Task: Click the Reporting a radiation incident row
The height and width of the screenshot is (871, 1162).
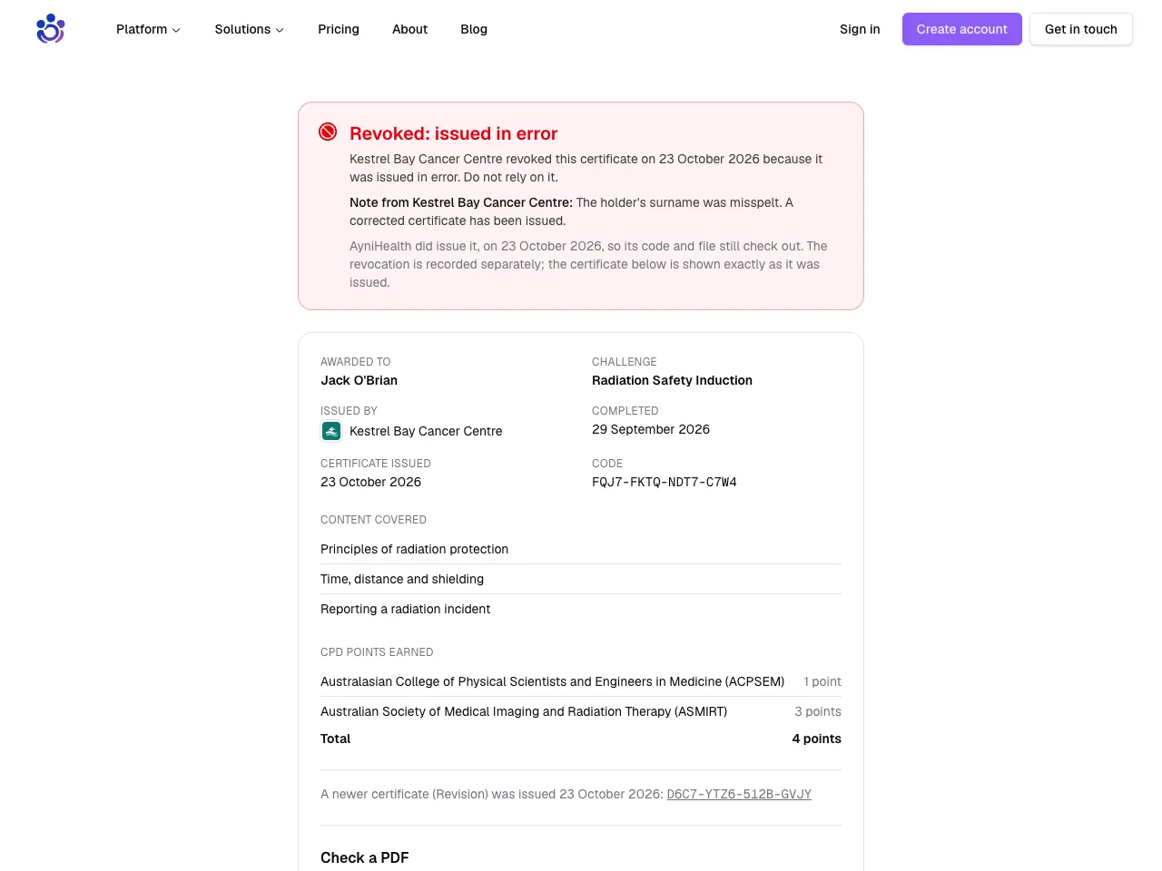Action: click(581, 609)
